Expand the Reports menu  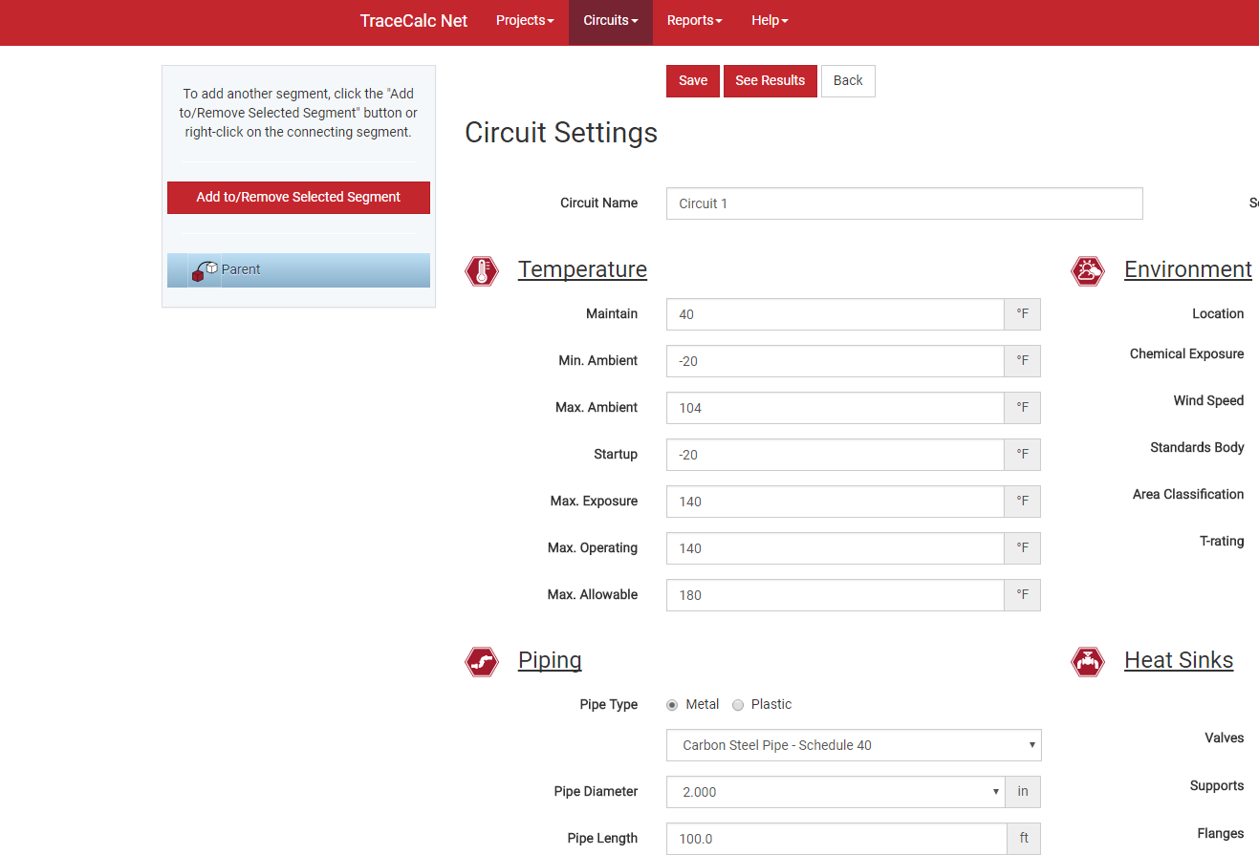point(694,21)
